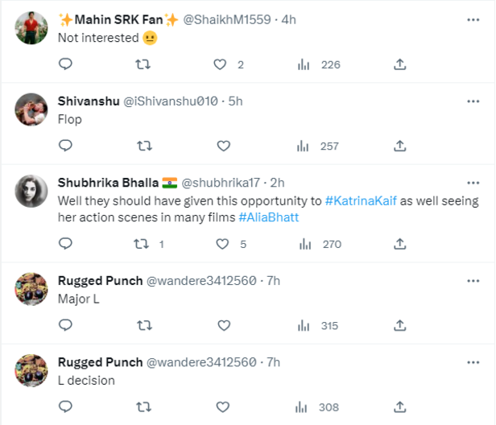496x425 pixels.
Task: Reply to Mahin SRK Fan's tweet
Action: tap(66, 64)
